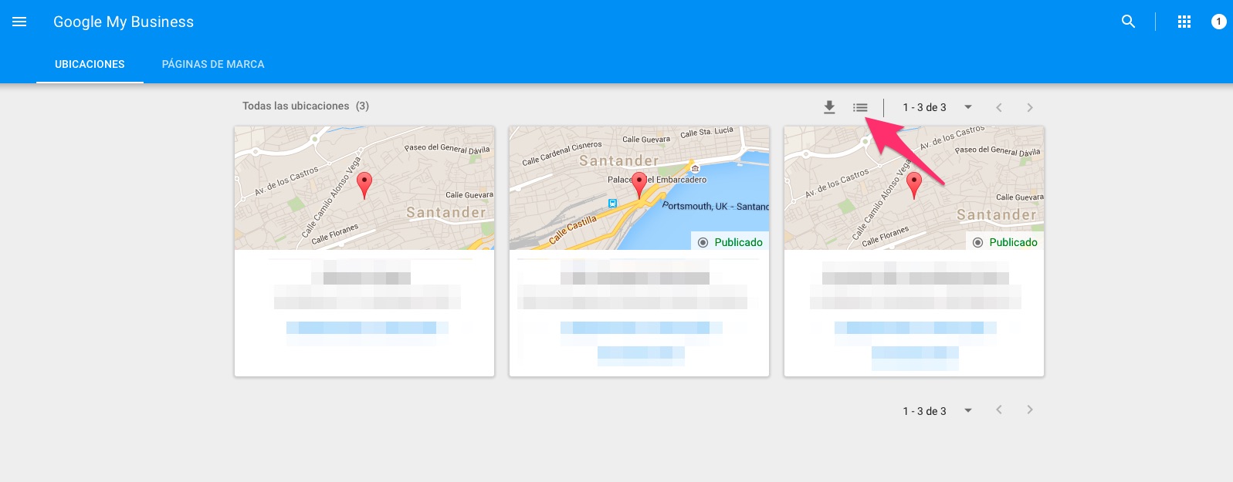Click Publicado status on third card
Screen dimensions: 1233x482
(1004, 242)
